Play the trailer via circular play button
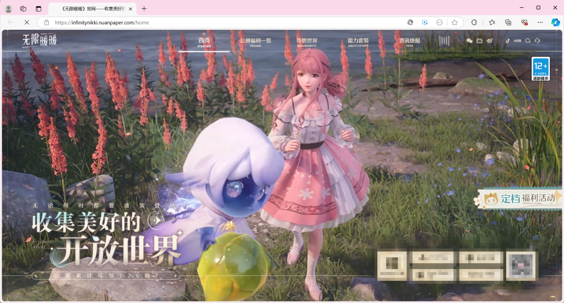 (156, 220)
